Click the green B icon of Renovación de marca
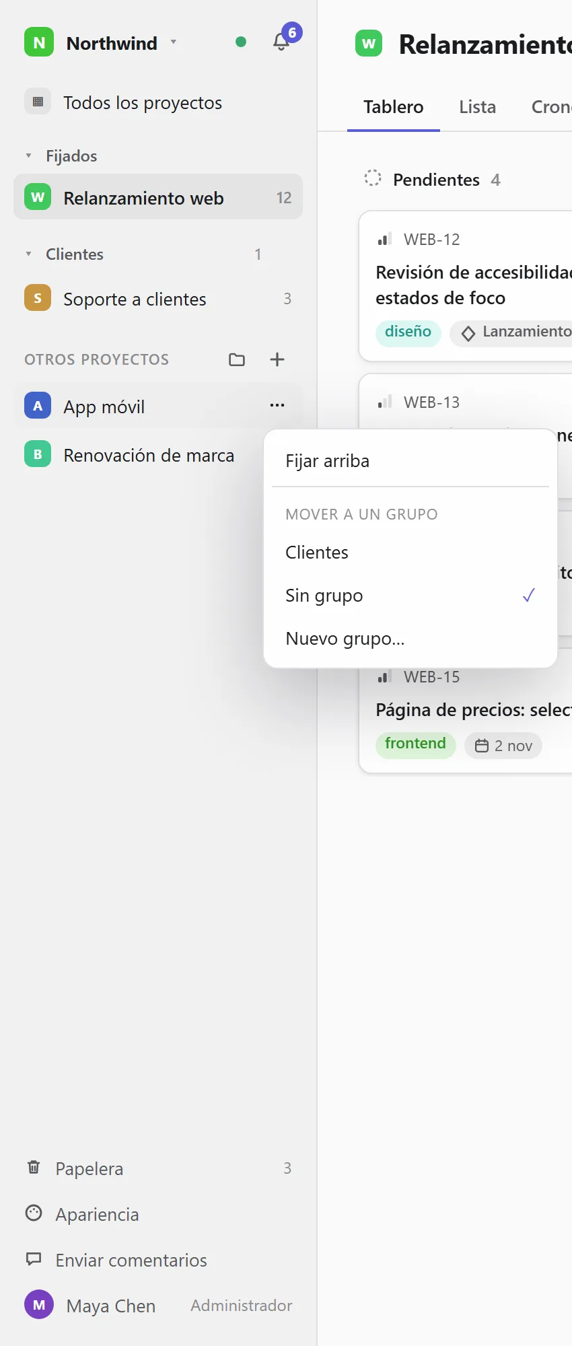 click(38, 454)
